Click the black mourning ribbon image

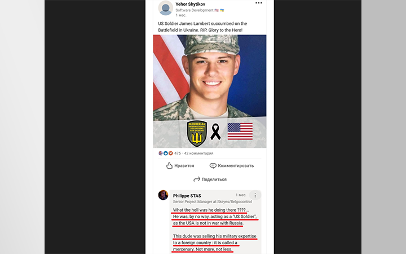(x=215, y=132)
